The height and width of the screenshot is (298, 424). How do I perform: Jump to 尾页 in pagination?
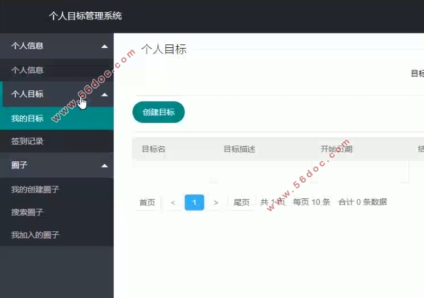click(242, 202)
